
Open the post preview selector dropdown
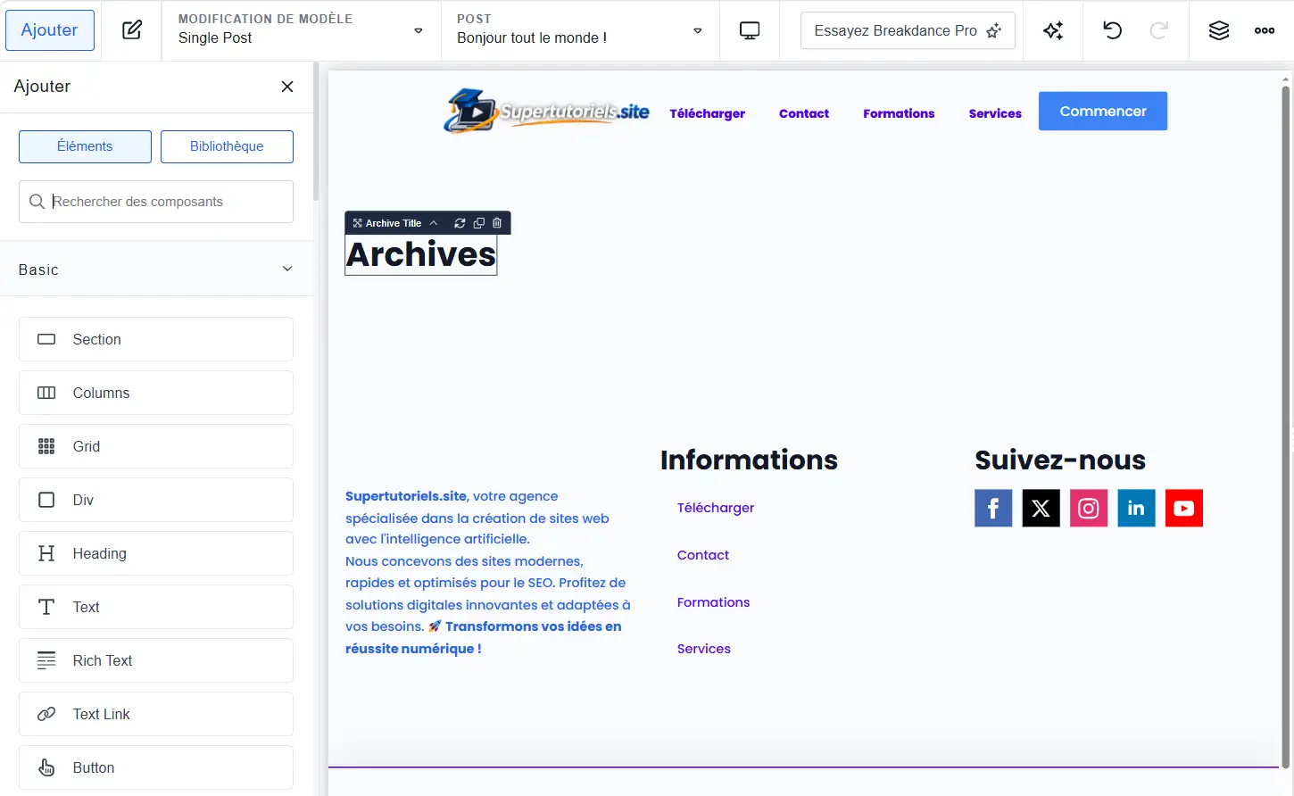(580, 30)
